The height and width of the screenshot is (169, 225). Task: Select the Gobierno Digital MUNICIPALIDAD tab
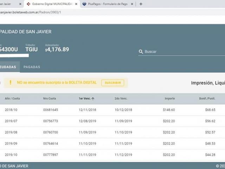(x=52, y=4)
